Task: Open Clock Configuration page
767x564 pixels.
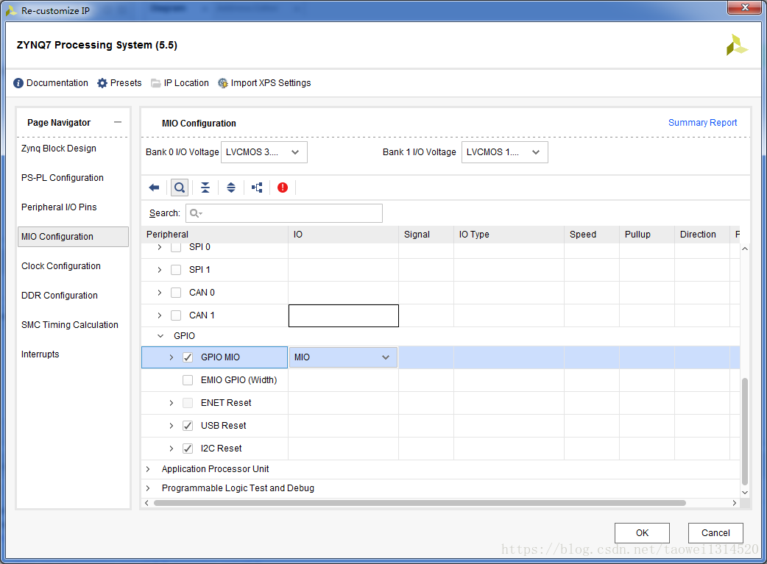Action: (61, 266)
